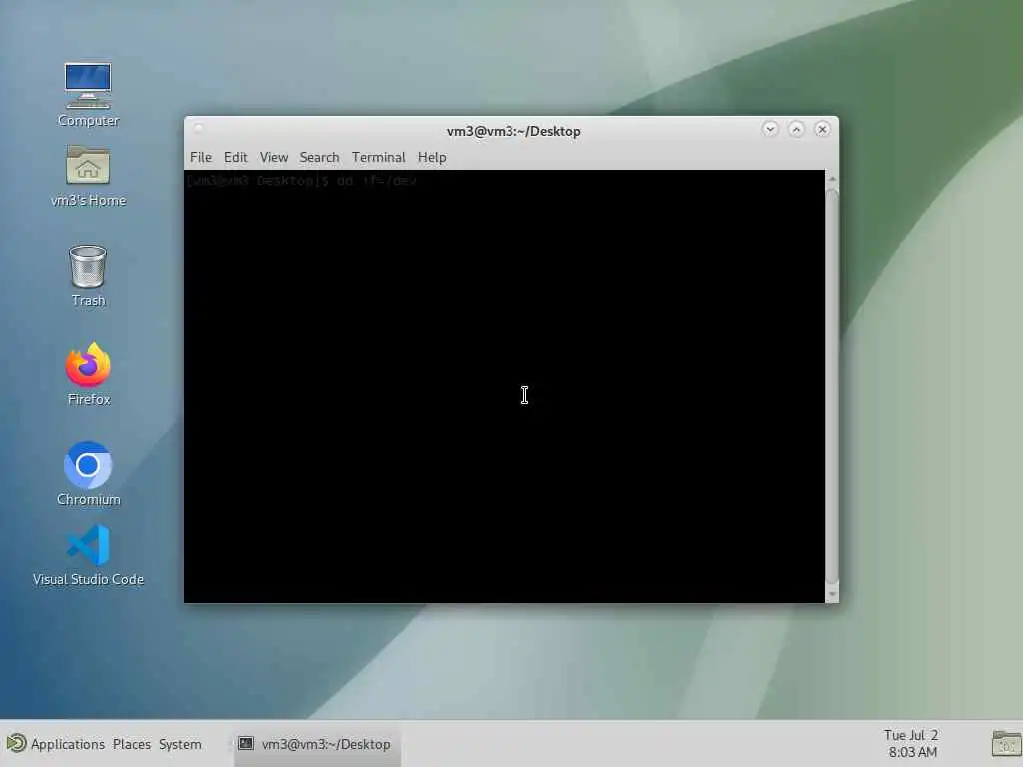Image resolution: width=1023 pixels, height=767 pixels.
Task: Maximize the terminal window
Action: click(796, 129)
